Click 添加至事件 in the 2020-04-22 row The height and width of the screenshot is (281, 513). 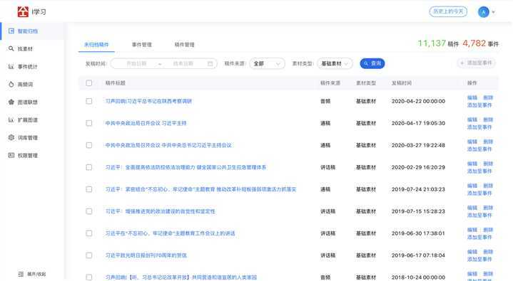[x=479, y=105]
